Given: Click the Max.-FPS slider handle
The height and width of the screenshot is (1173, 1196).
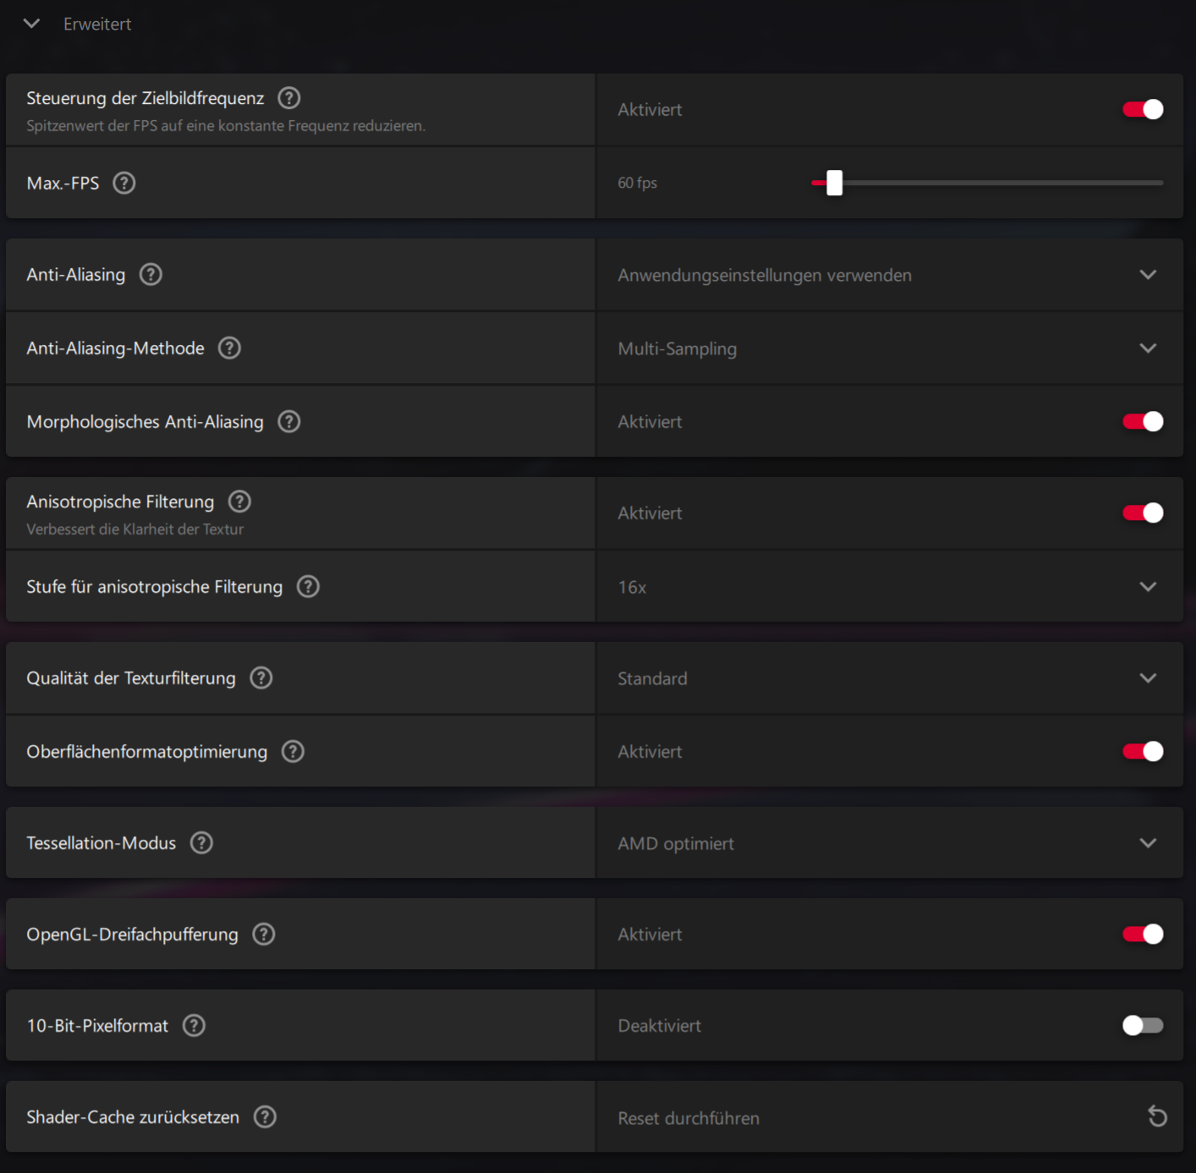Looking at the screenshot, I should 834,183.
